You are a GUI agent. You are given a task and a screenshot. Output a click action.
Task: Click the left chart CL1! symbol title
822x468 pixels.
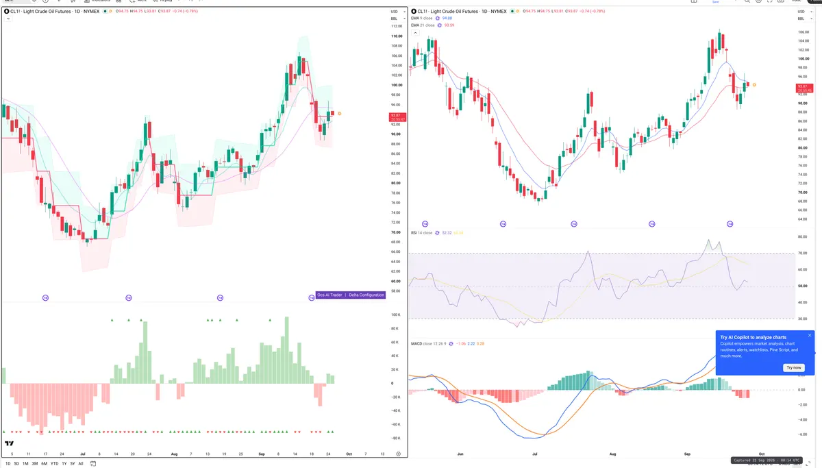[x=55, y=12]
